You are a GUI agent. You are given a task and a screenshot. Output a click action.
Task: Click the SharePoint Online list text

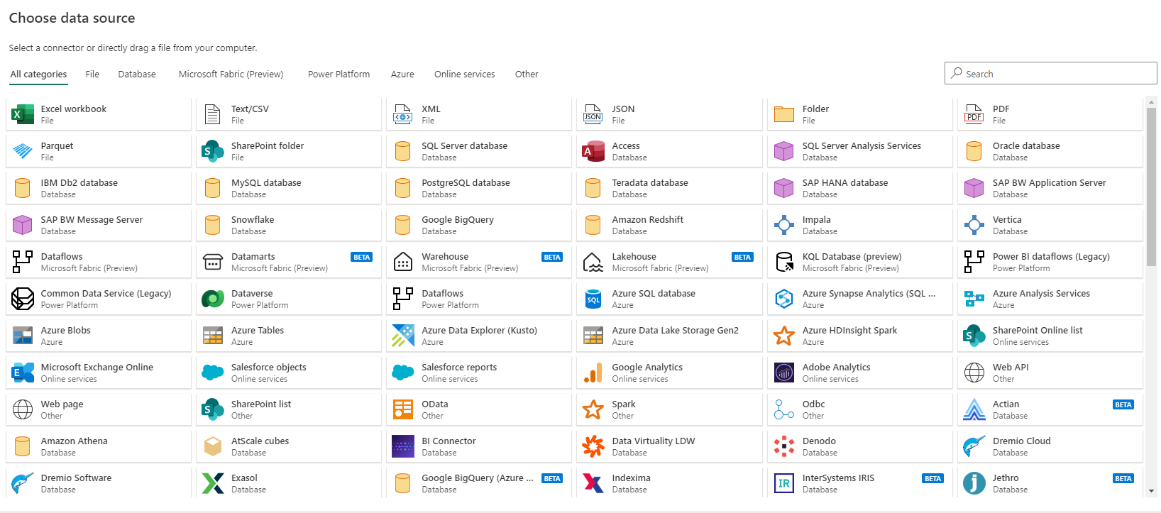[x=1038, y=331]
